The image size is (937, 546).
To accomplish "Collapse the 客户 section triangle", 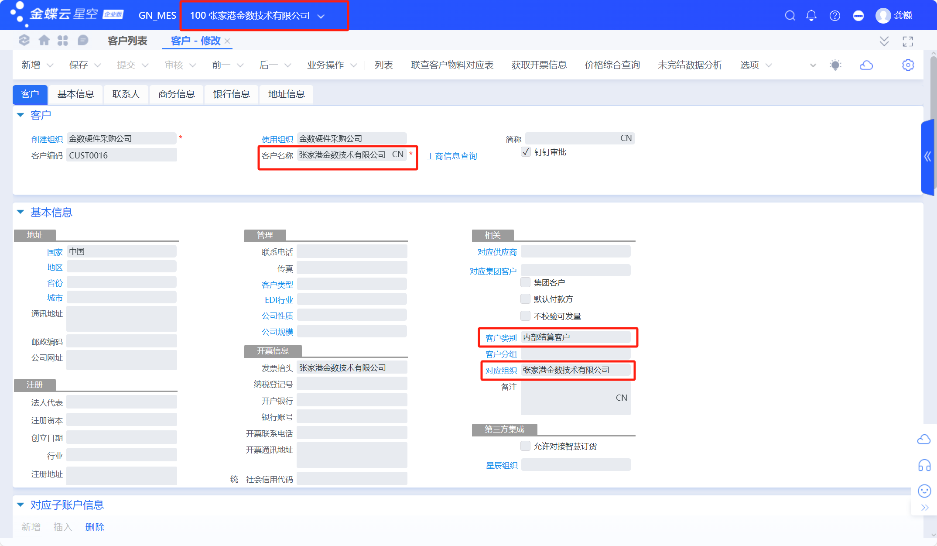I will (21, 115).
